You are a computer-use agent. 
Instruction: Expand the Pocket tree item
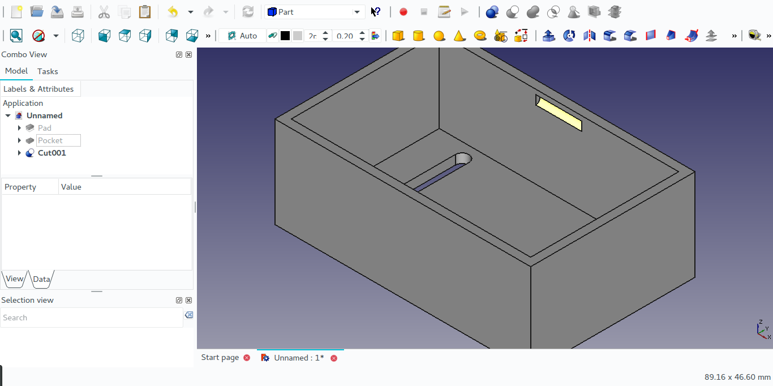click(x=19, y=140)
